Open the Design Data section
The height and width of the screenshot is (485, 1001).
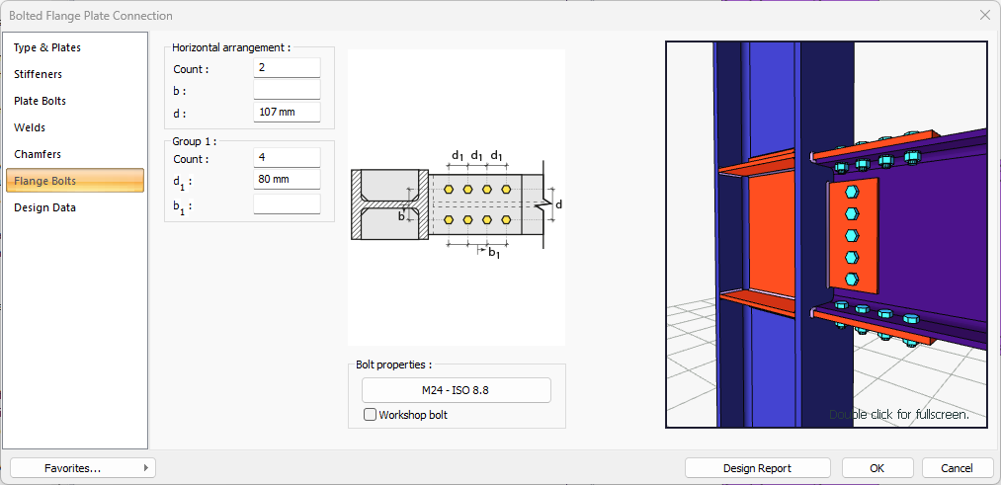pyautogui.click(x=44, y=207)
